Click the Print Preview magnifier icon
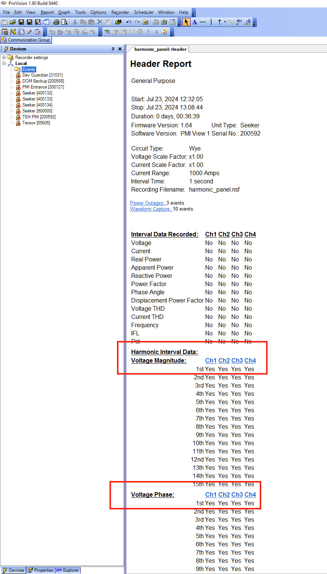The image size is (327, 574). (x=65, y=22)
